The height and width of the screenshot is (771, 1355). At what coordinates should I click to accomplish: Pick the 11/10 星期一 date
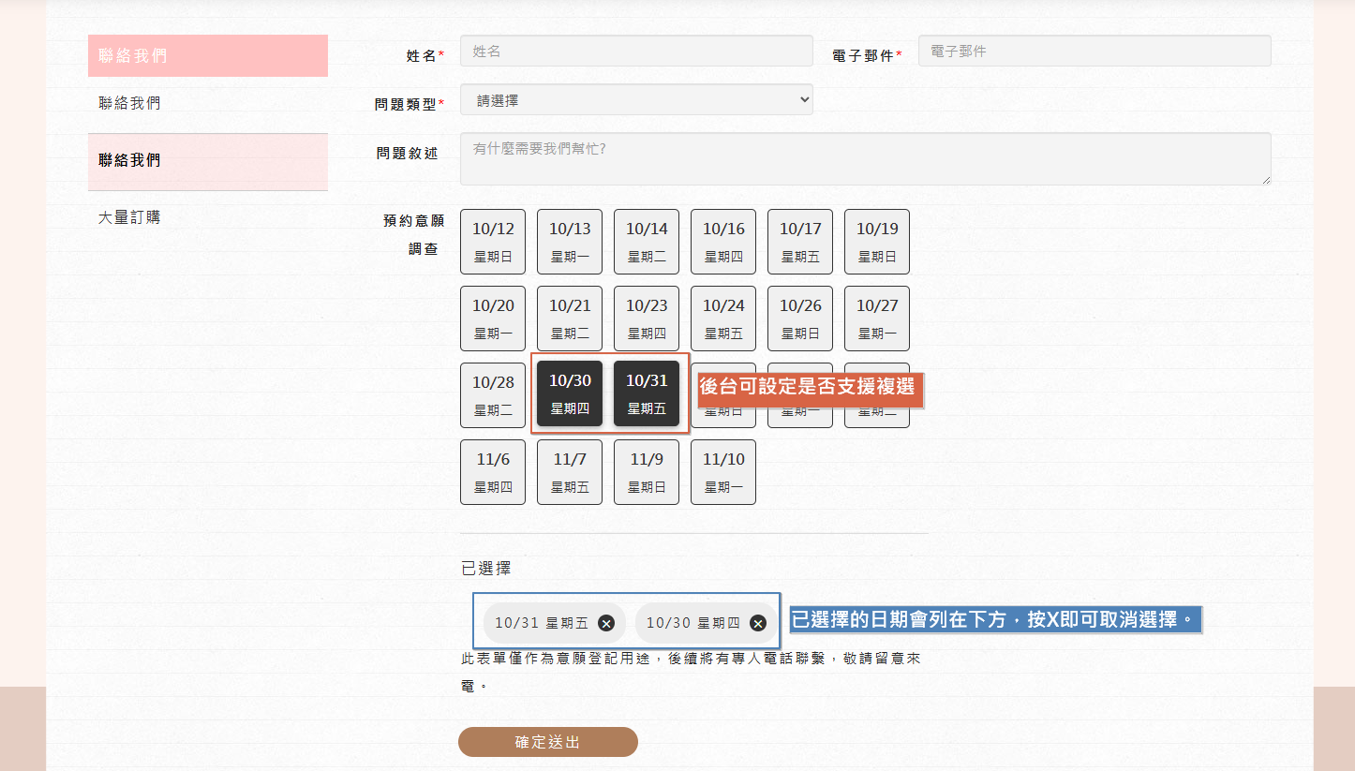723,472
